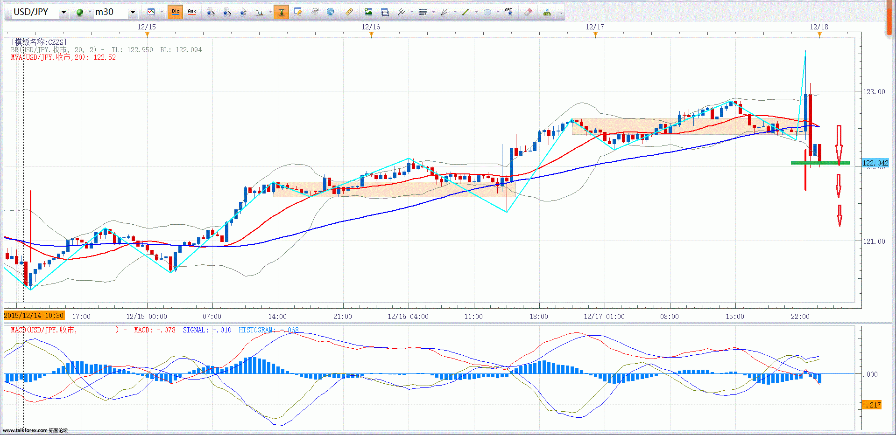This screenshot has width=896, height=435.
Task: Click the blue globe icon
Action: point(331,12)
